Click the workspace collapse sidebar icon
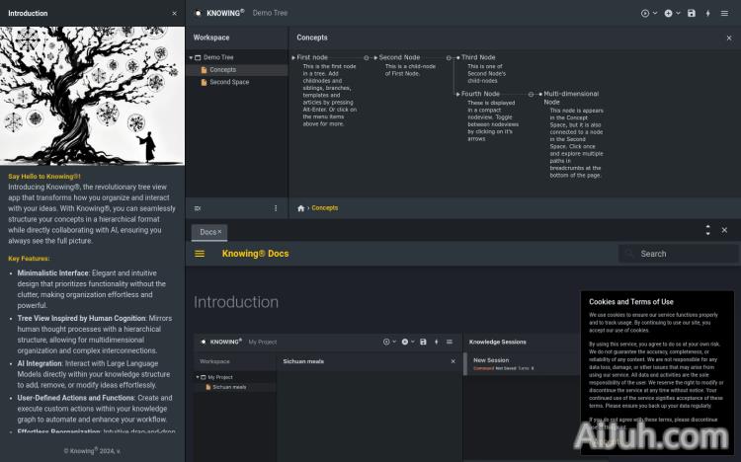The height and width of the screenshot is (462, 741). pos(198,208)
